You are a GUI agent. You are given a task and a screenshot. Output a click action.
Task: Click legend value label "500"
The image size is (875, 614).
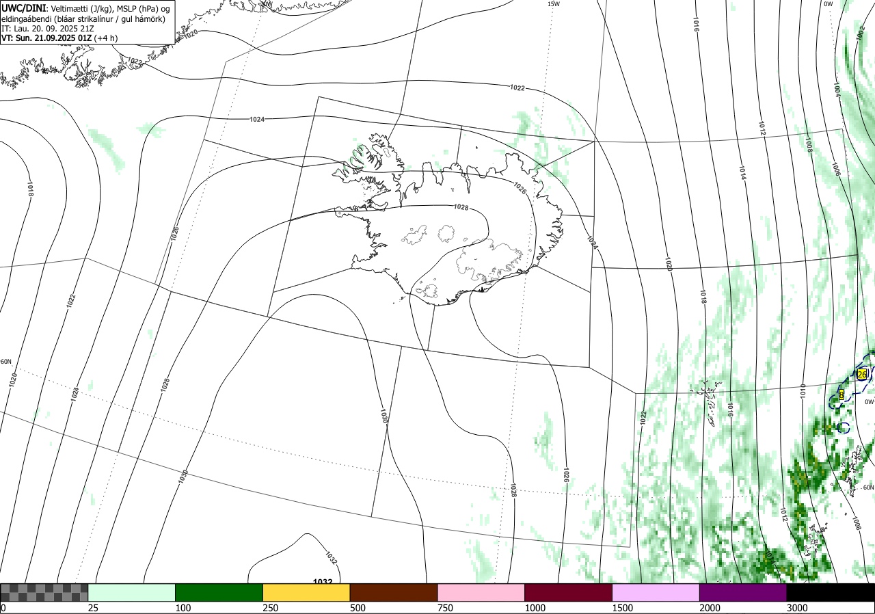(358, 608)
